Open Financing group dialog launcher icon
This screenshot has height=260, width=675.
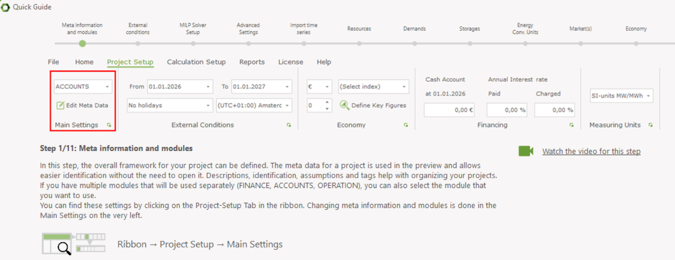click(571, 125)
